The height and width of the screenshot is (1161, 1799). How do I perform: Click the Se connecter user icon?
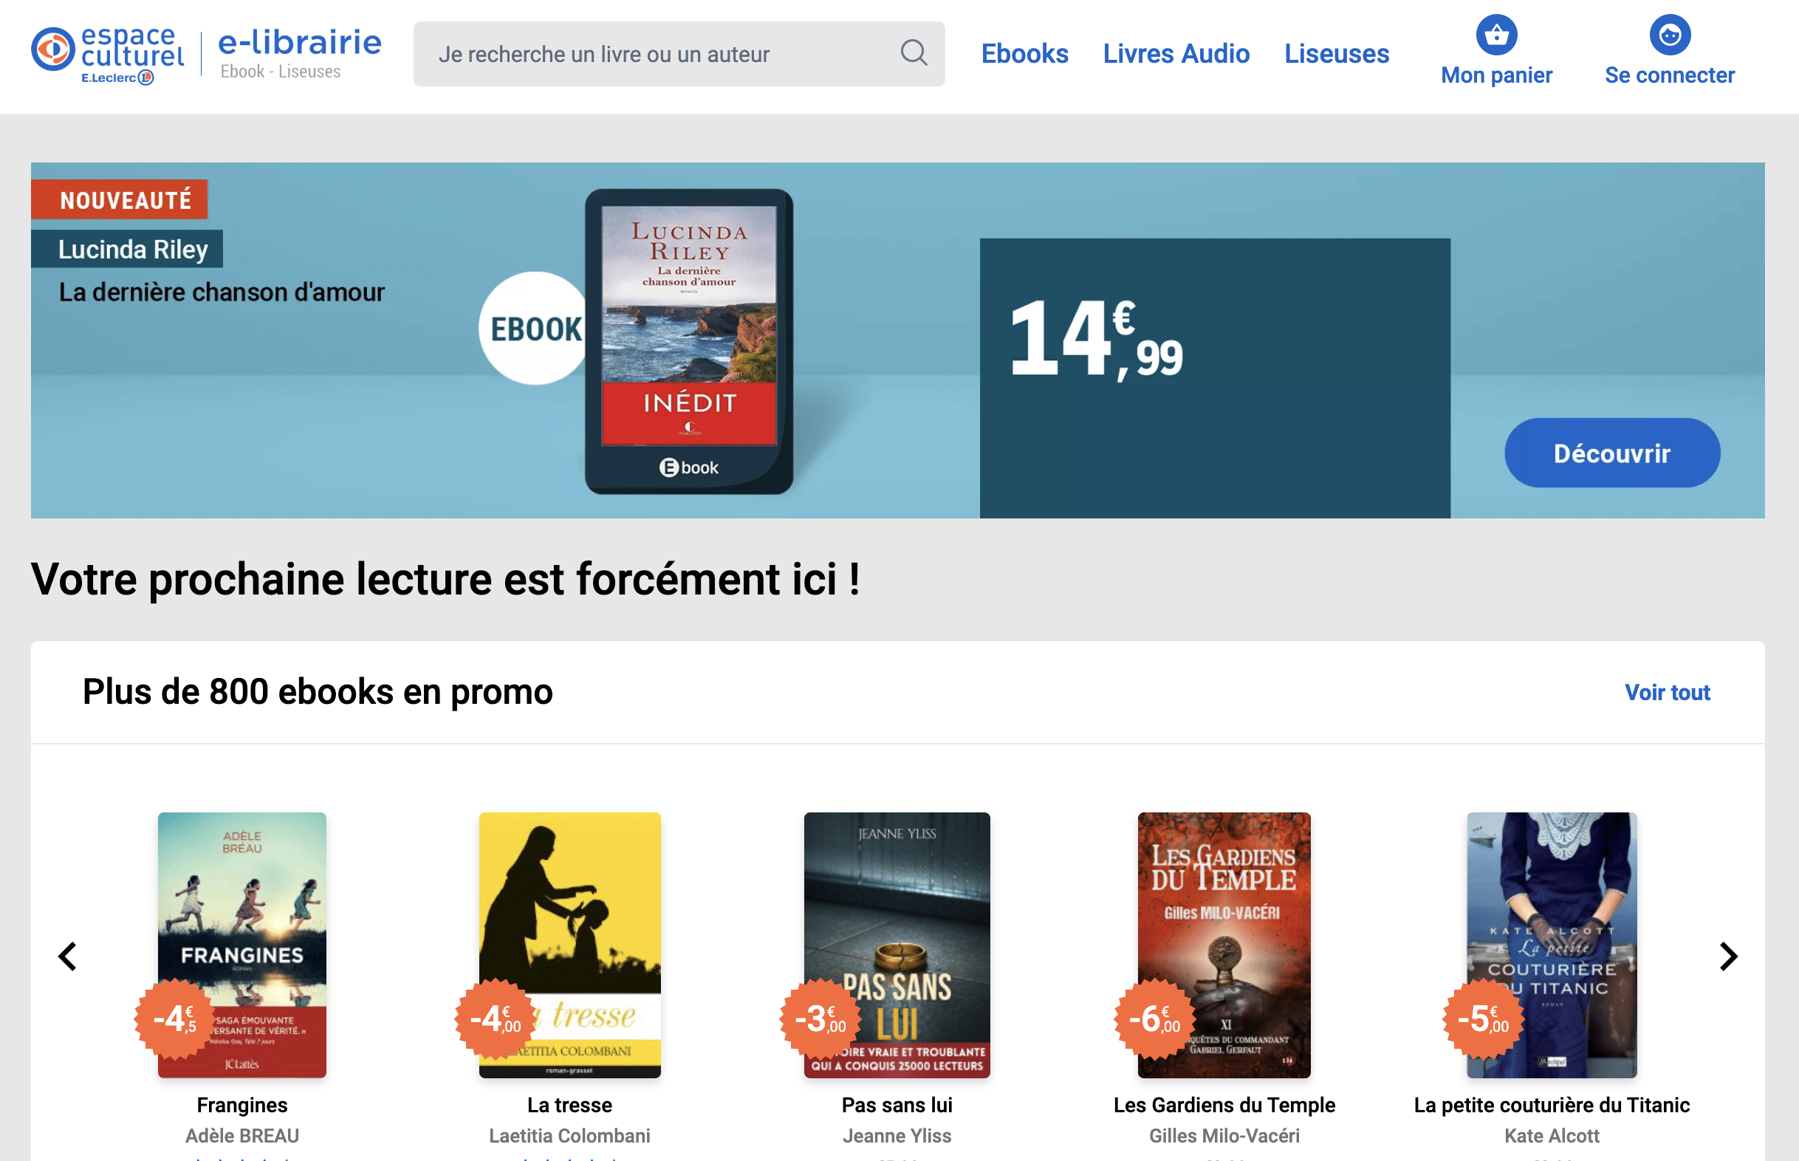click(1668, 35)
